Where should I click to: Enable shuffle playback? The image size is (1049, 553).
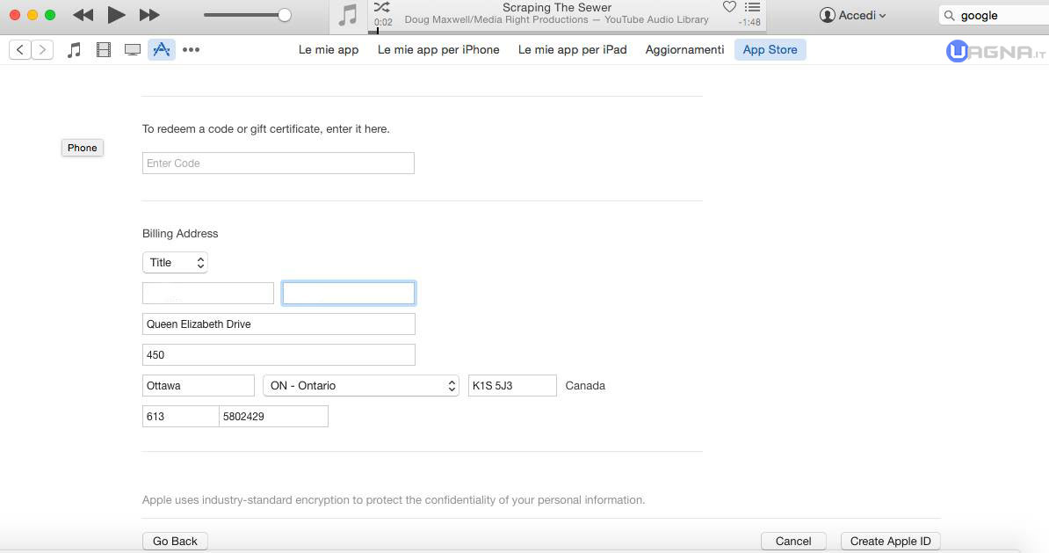pos(380,7)
